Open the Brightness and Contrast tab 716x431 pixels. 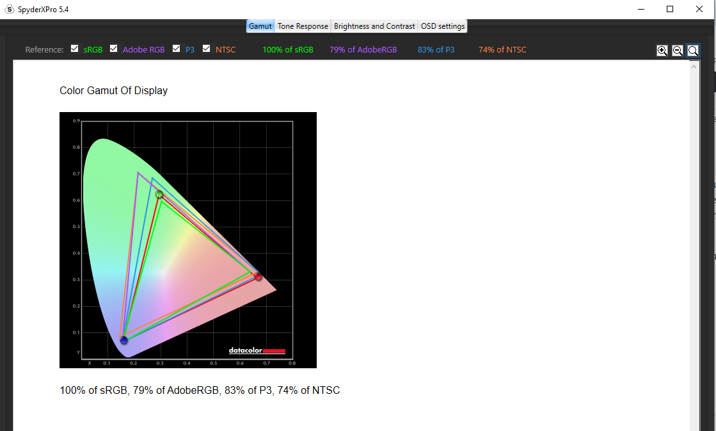point(374,26)
